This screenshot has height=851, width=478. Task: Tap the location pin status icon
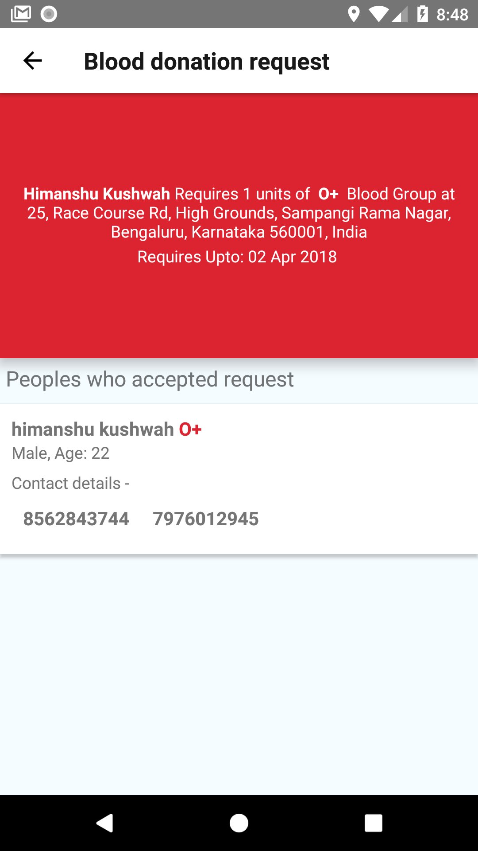[x=353, y=14]
